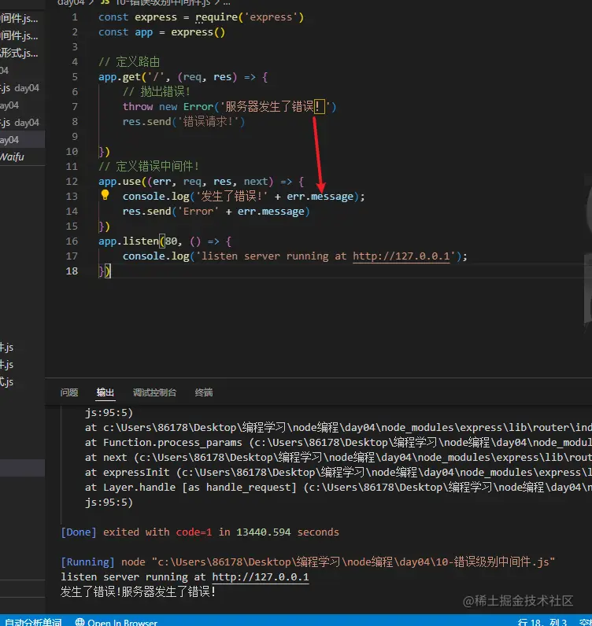Switch to the 终端 tab

tap(204, 392)
